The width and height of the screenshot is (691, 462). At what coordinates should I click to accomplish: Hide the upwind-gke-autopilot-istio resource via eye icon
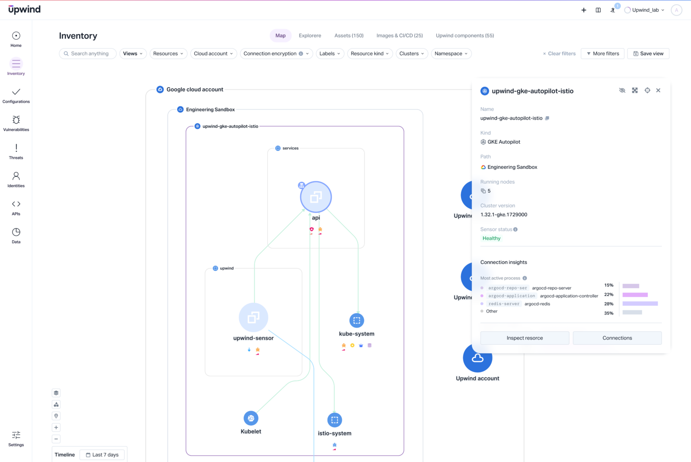[x=622, y=90]
